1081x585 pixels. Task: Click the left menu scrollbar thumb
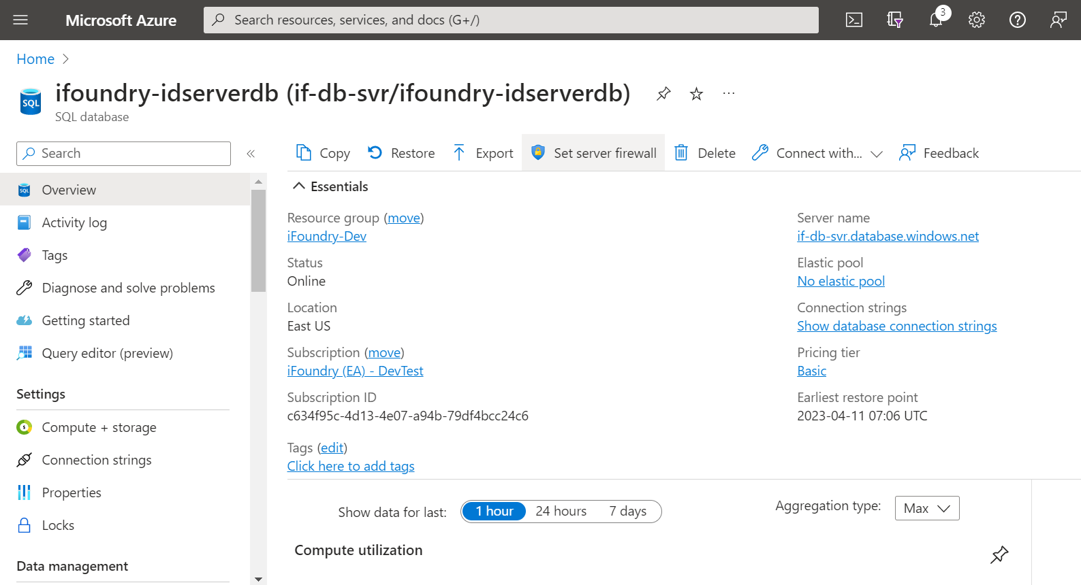pos(258,241)
